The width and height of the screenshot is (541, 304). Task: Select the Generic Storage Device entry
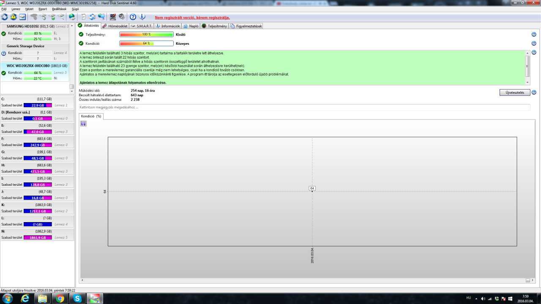click(35, 52)
